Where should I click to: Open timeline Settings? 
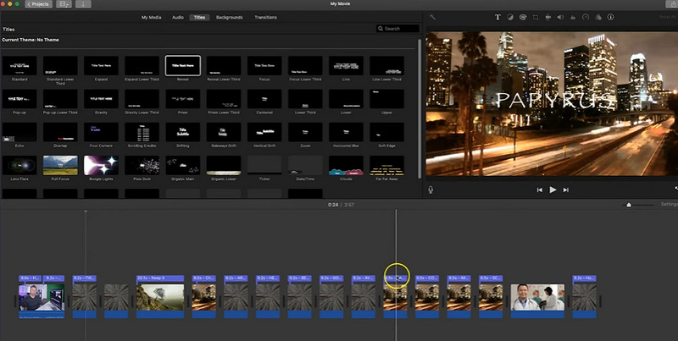click(x=669, y=205)
